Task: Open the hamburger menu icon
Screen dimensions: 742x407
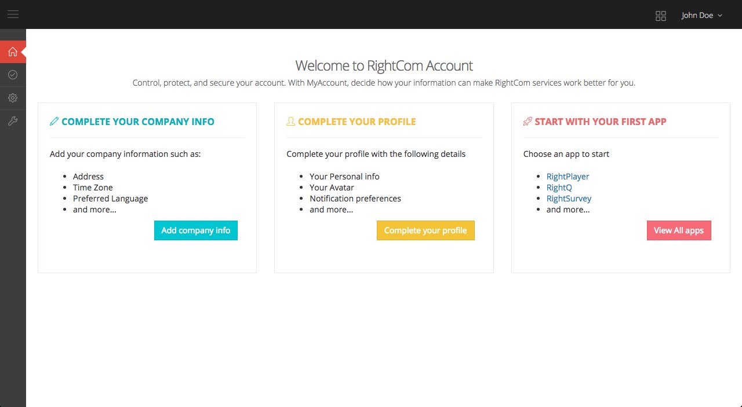Action: coord(13,14)
